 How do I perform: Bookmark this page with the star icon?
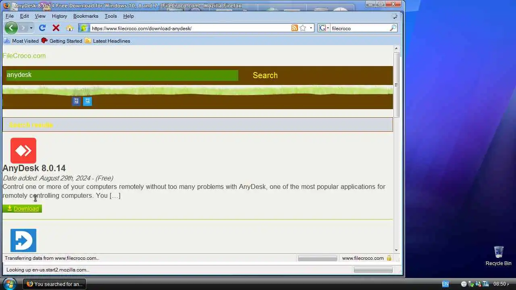(x=303, y=28)
